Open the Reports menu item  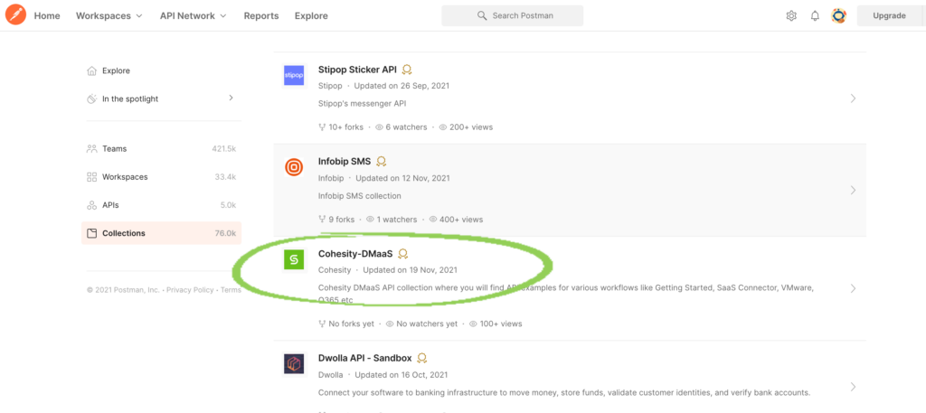point(261,15)
